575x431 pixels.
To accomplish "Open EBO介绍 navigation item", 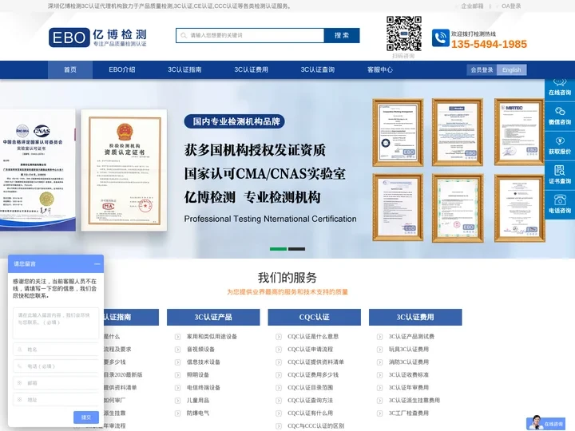I will pyautogui.click(x=122, y=69).
